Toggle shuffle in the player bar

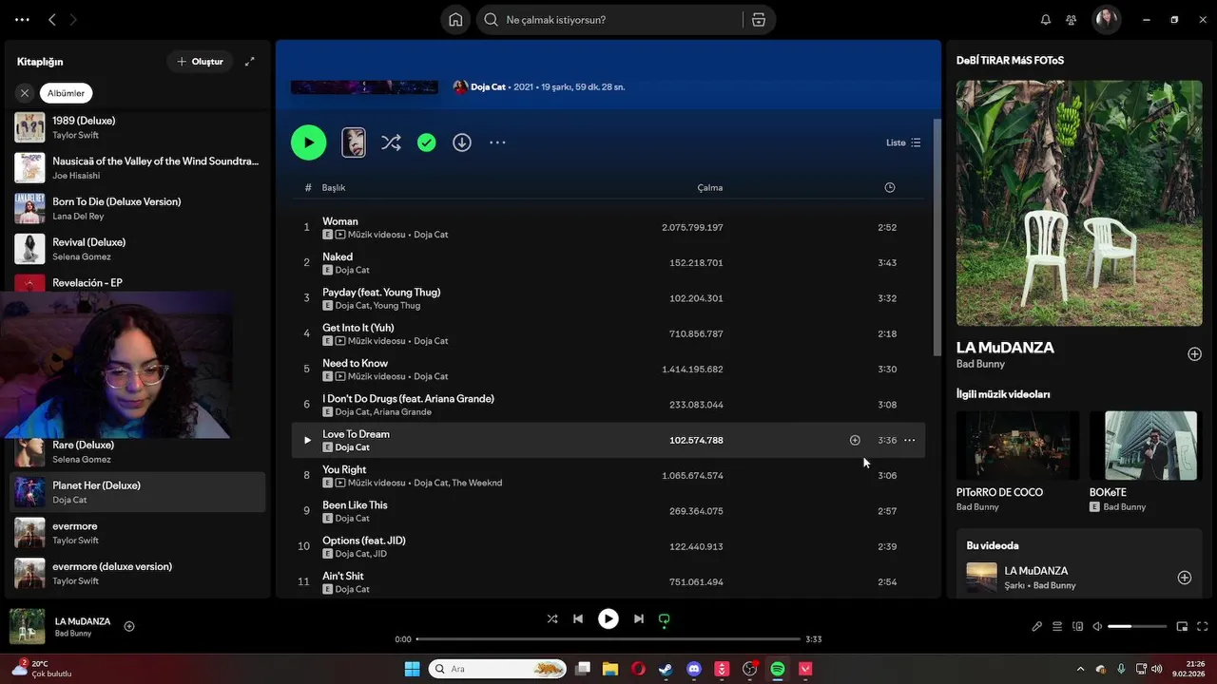(x=552, y=618)
